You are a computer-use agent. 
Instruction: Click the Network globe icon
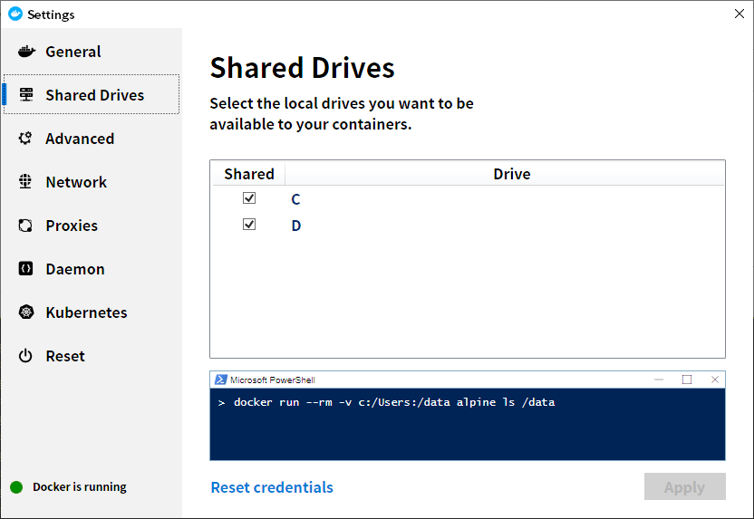point(25,182)
